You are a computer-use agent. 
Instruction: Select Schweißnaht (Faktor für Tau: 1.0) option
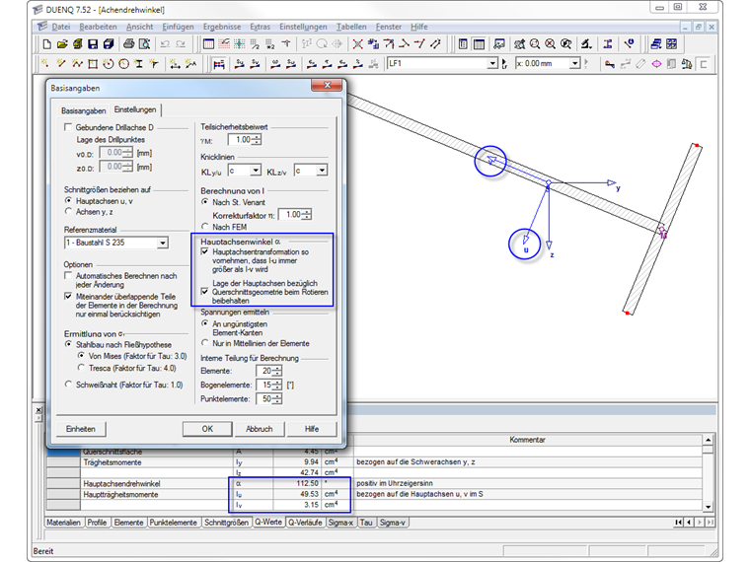(x=68, y=385)
